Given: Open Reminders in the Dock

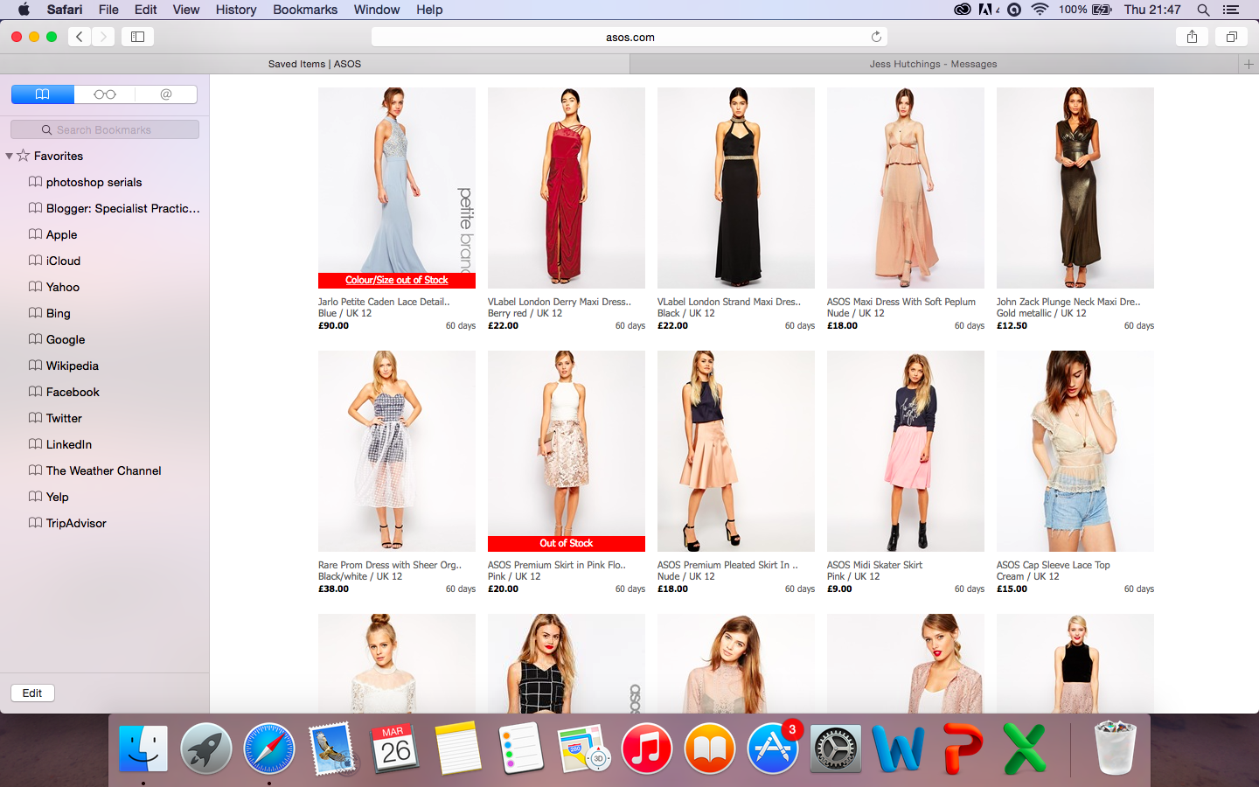Looking at the screenshot, I should click(x=521, y=749).
